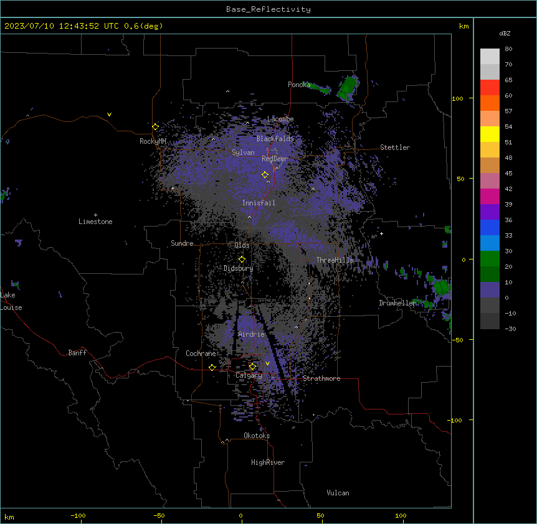The image size is (537, 524).
Task: Click the green storm echo east of Ponoka
Action: 348,88
